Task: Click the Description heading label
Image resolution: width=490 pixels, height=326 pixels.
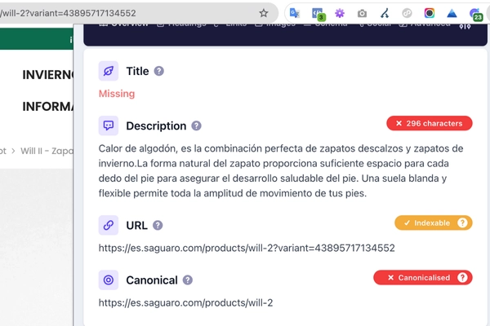Action: click(x=156, y=126)
